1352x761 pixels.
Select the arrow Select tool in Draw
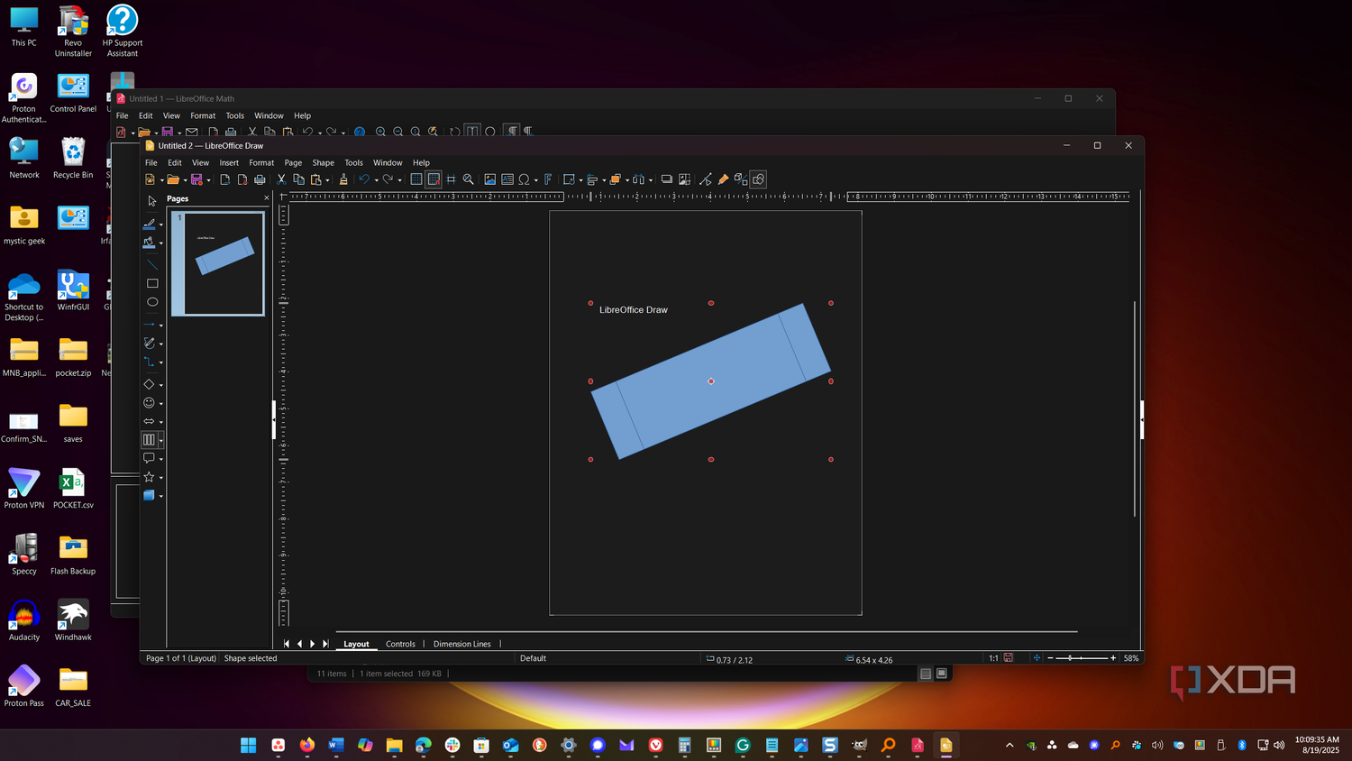pos(152,201)
